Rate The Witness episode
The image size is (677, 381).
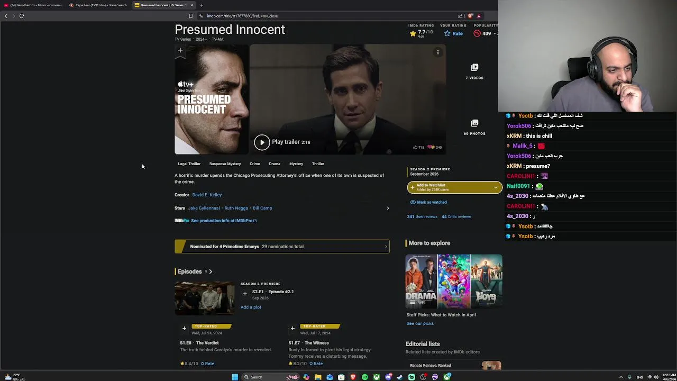tap(316, 364)
